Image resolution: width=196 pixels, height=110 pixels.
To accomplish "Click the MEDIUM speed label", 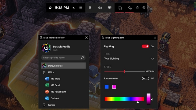I will (x=150, y=71).
